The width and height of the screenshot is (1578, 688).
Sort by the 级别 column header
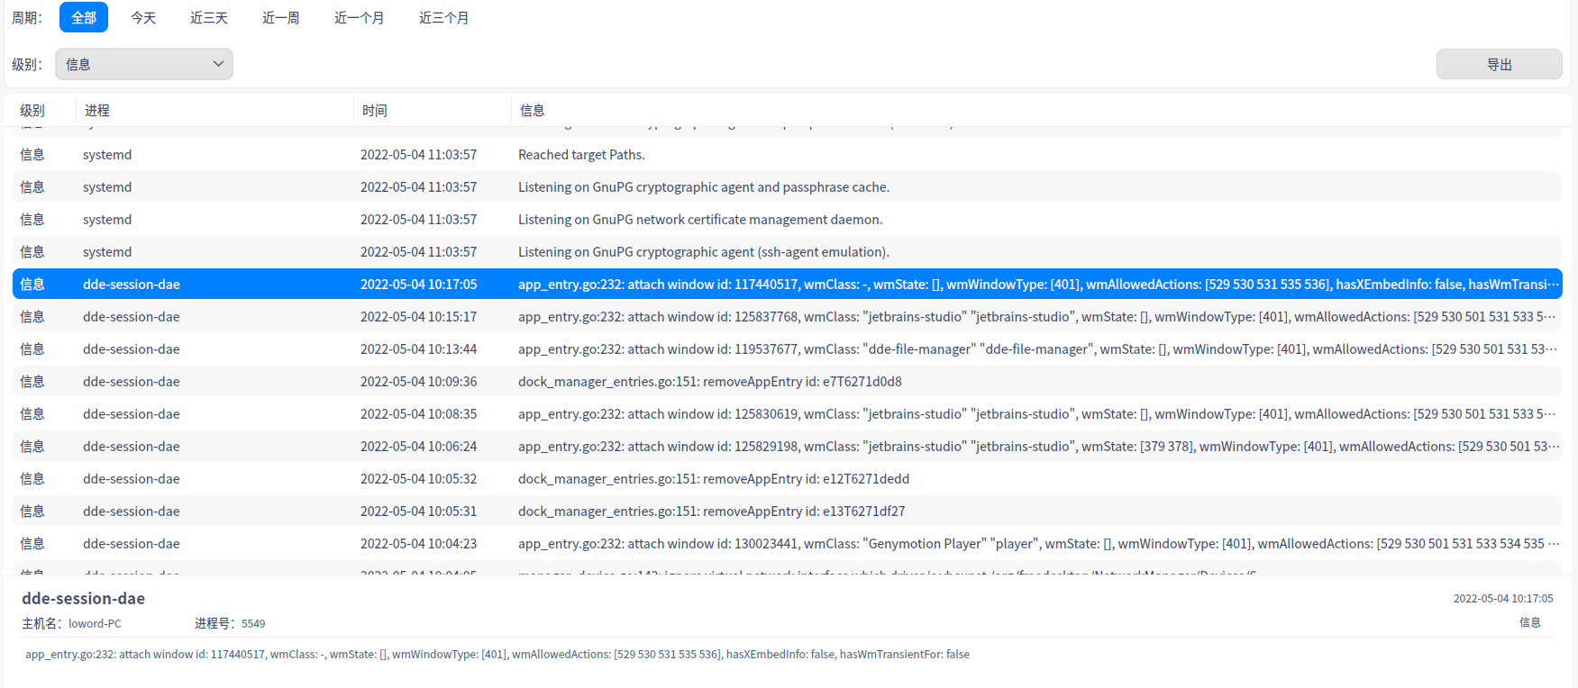coord(32,111)
